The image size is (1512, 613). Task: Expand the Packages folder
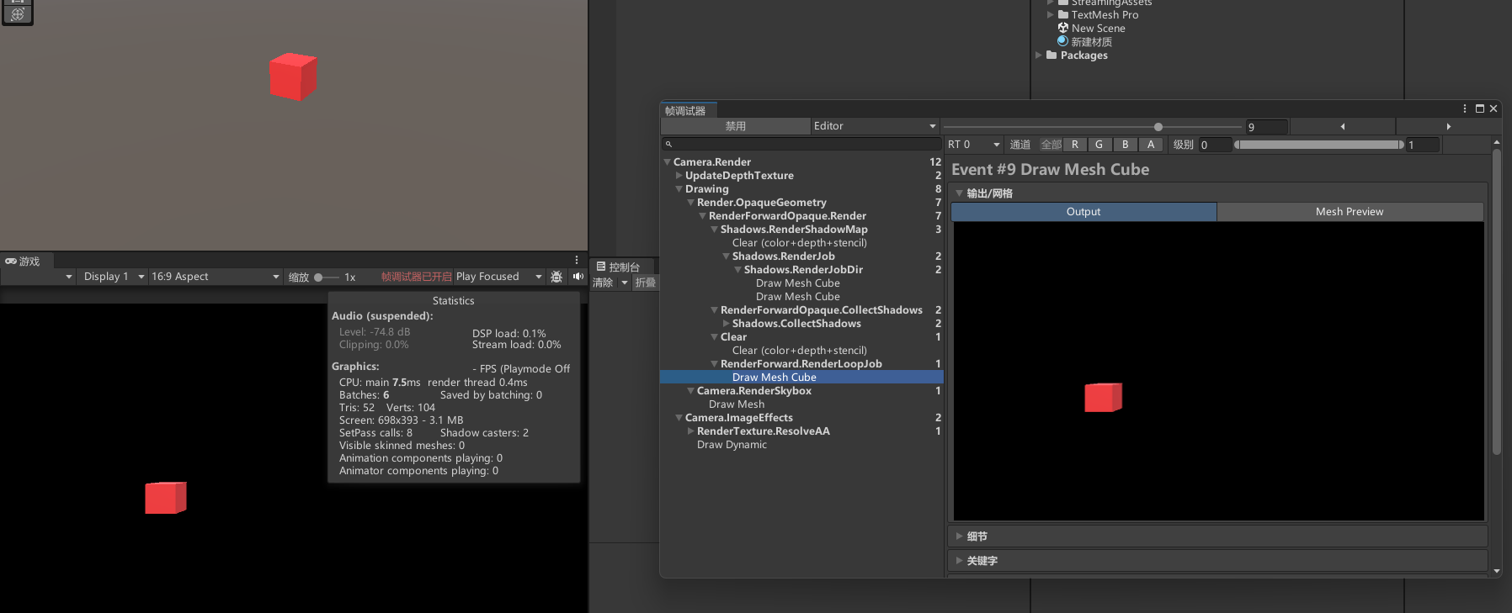[x=1039, y=55]
